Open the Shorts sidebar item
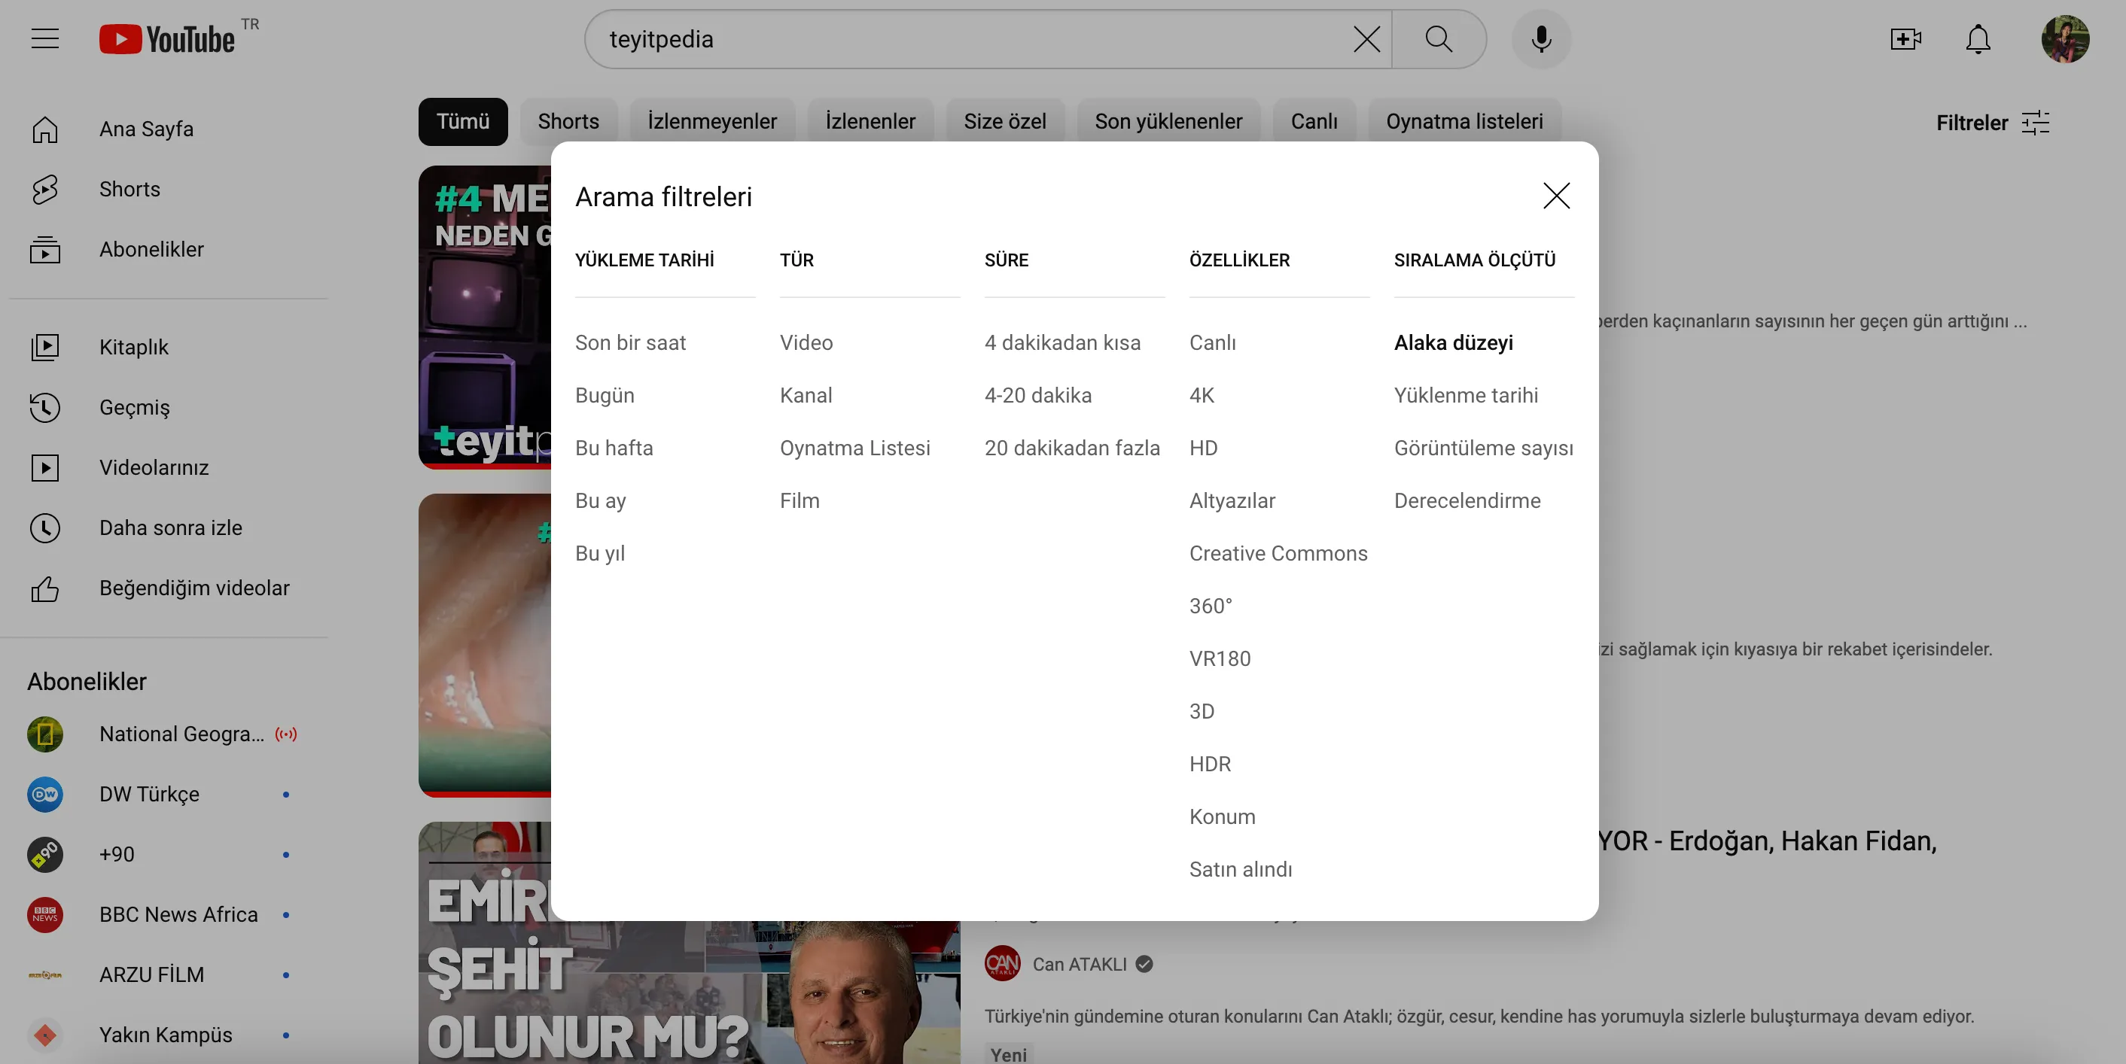Viewport: 2126px width, 1064px height. 129,189
